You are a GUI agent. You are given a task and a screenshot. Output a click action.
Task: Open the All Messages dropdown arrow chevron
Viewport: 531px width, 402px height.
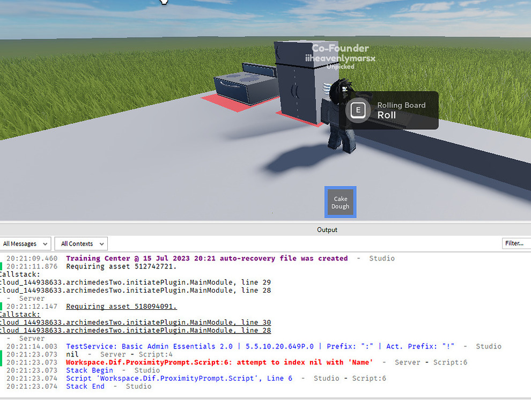[x=46, y=243]
